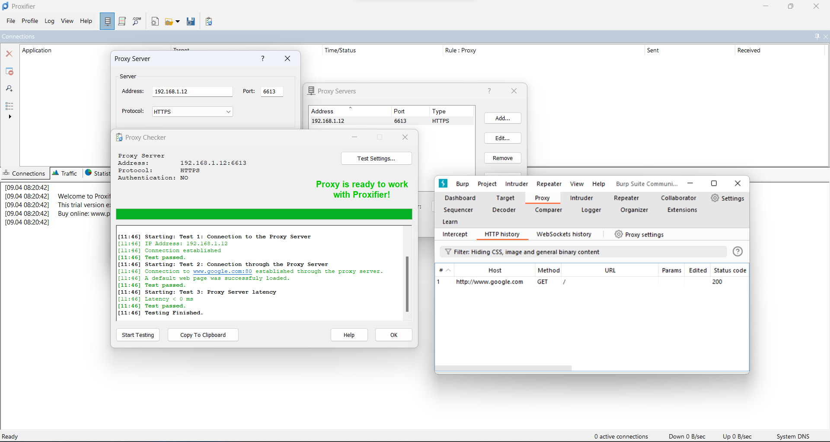
Task: Click the Address field in Proxy Server
Action: [192, 92]
